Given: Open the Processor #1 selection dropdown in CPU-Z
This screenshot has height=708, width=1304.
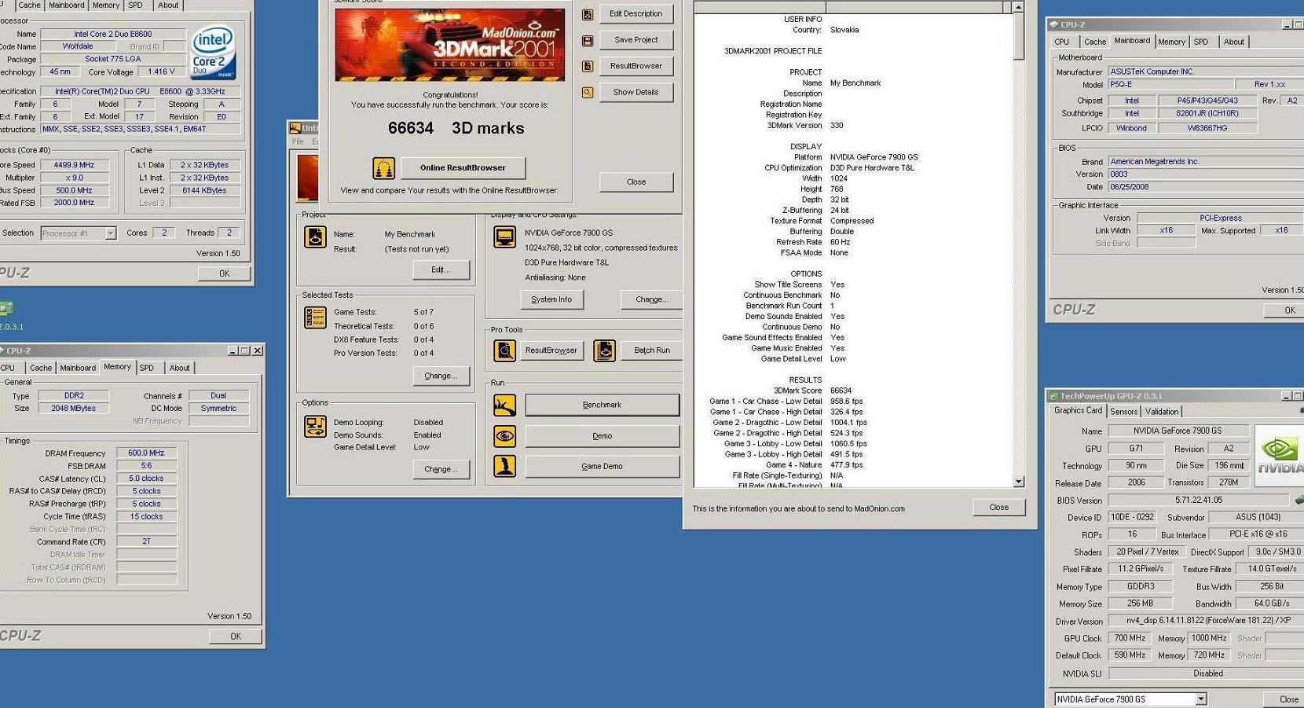Looking at the screenshot, I should click(110, 233).
